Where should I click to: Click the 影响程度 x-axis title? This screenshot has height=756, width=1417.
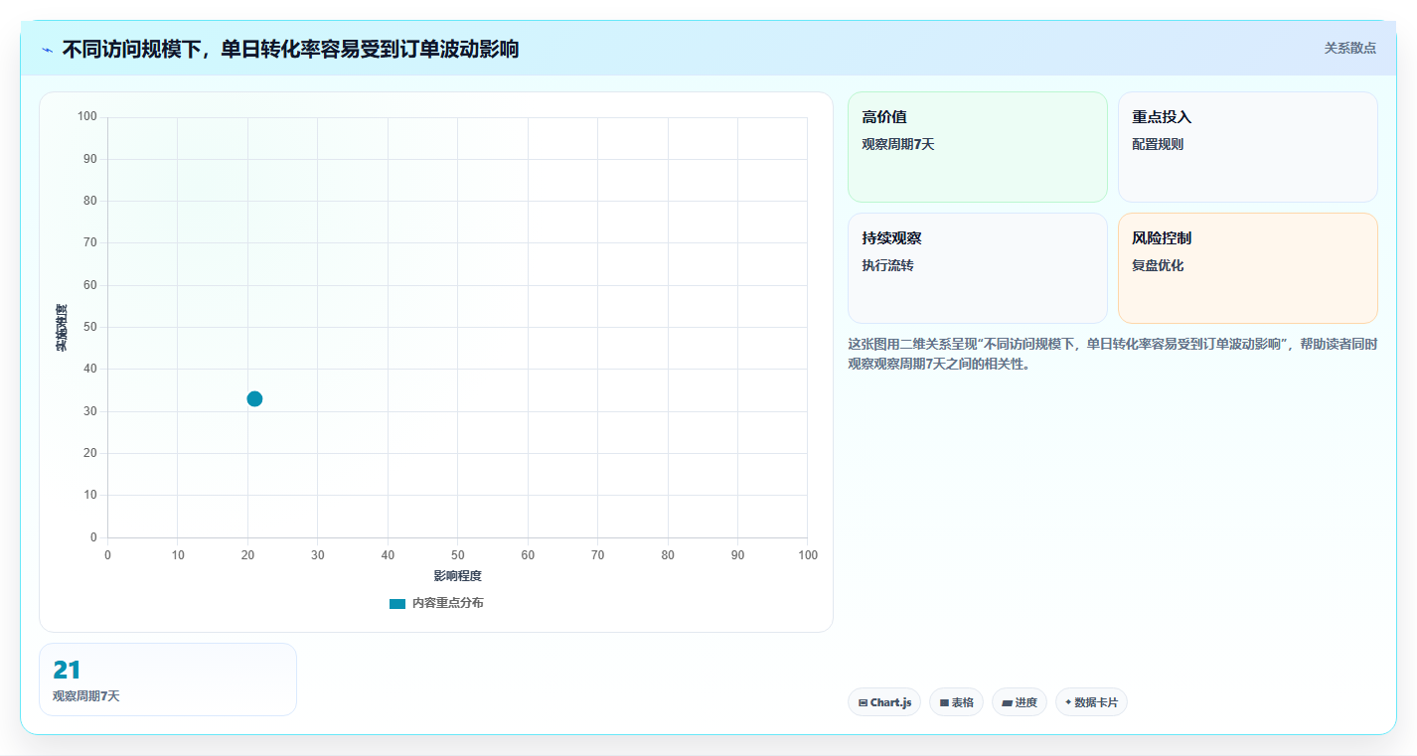tap(457, 576)
